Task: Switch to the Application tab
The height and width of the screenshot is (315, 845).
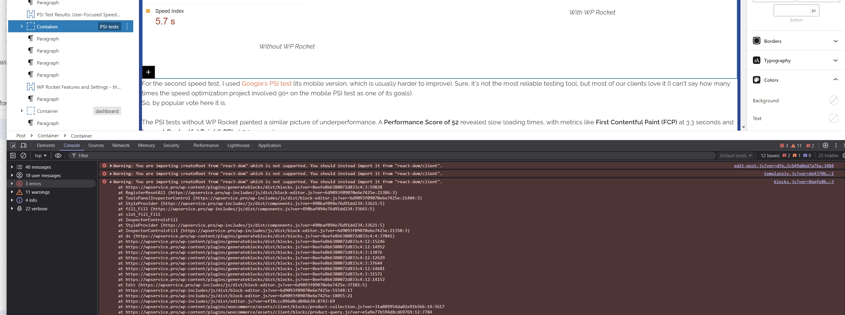Action: 269,145
